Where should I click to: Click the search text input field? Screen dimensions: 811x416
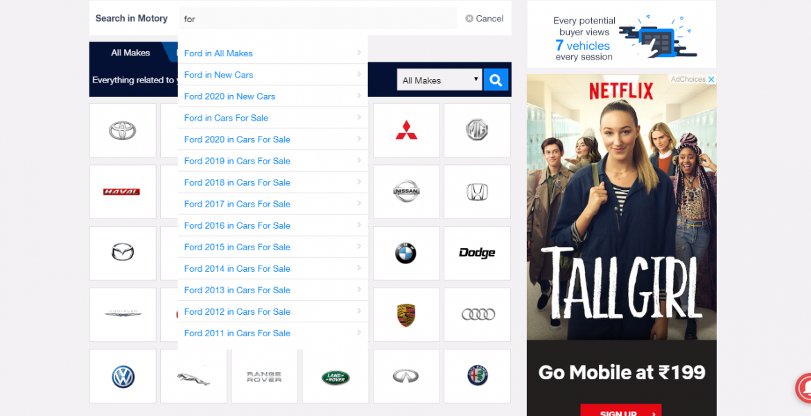317,19
